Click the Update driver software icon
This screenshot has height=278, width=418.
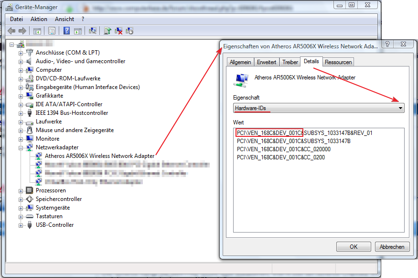click(107, 31)
